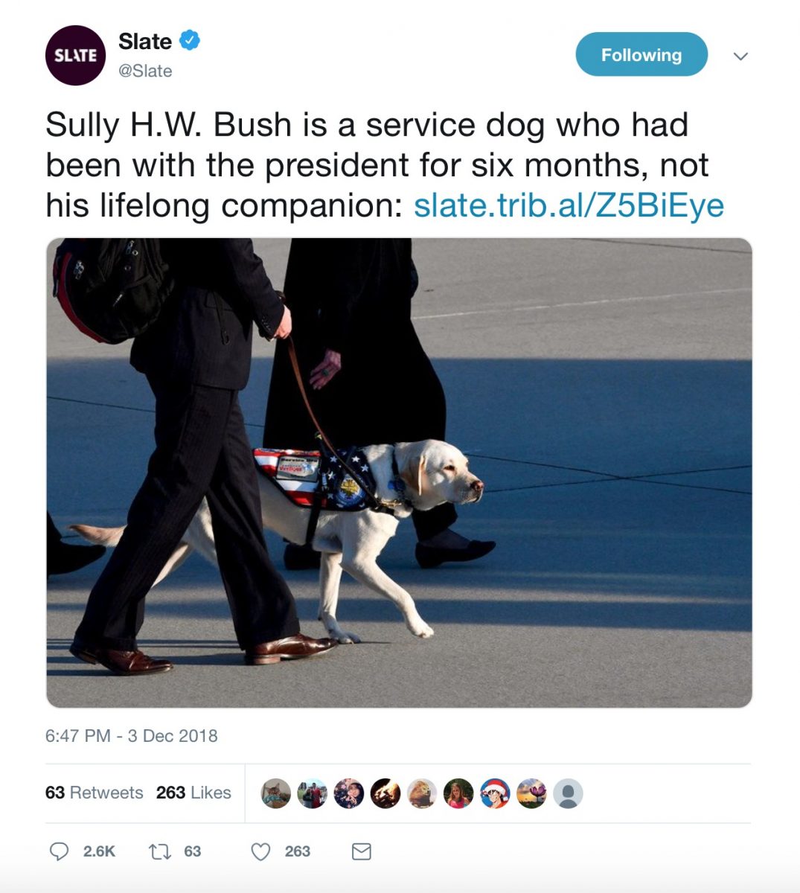The width and height of the screenshot is (800, 893).
Task: Enlarge the service dog photo
Action: click(399, 473)
